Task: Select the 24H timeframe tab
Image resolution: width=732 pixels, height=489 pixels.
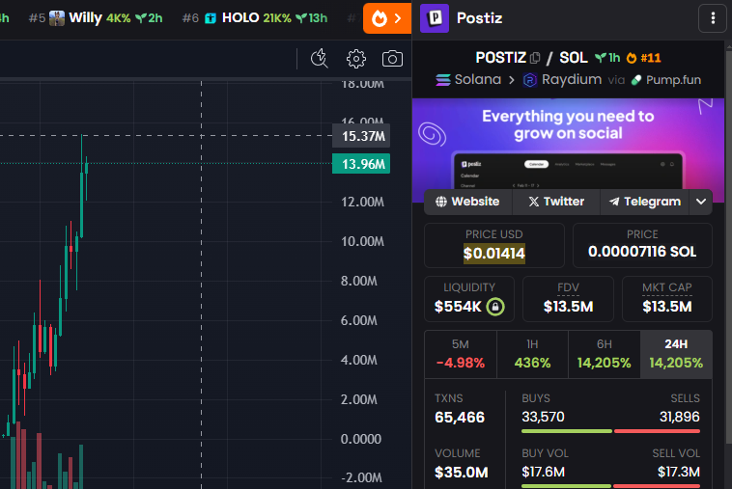Action: click(x=676, y=354)
